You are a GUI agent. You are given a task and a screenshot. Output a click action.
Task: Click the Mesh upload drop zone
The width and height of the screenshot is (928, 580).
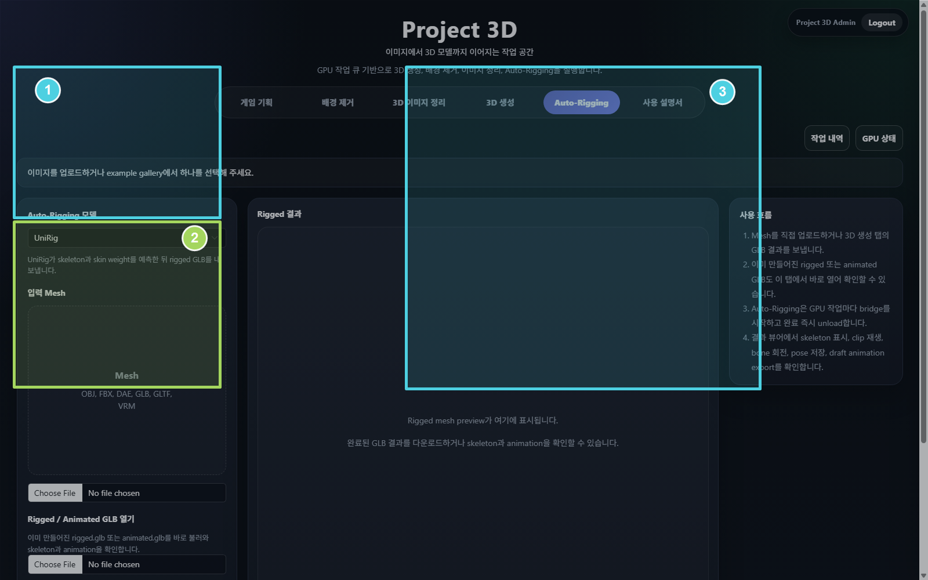[126, 390]
